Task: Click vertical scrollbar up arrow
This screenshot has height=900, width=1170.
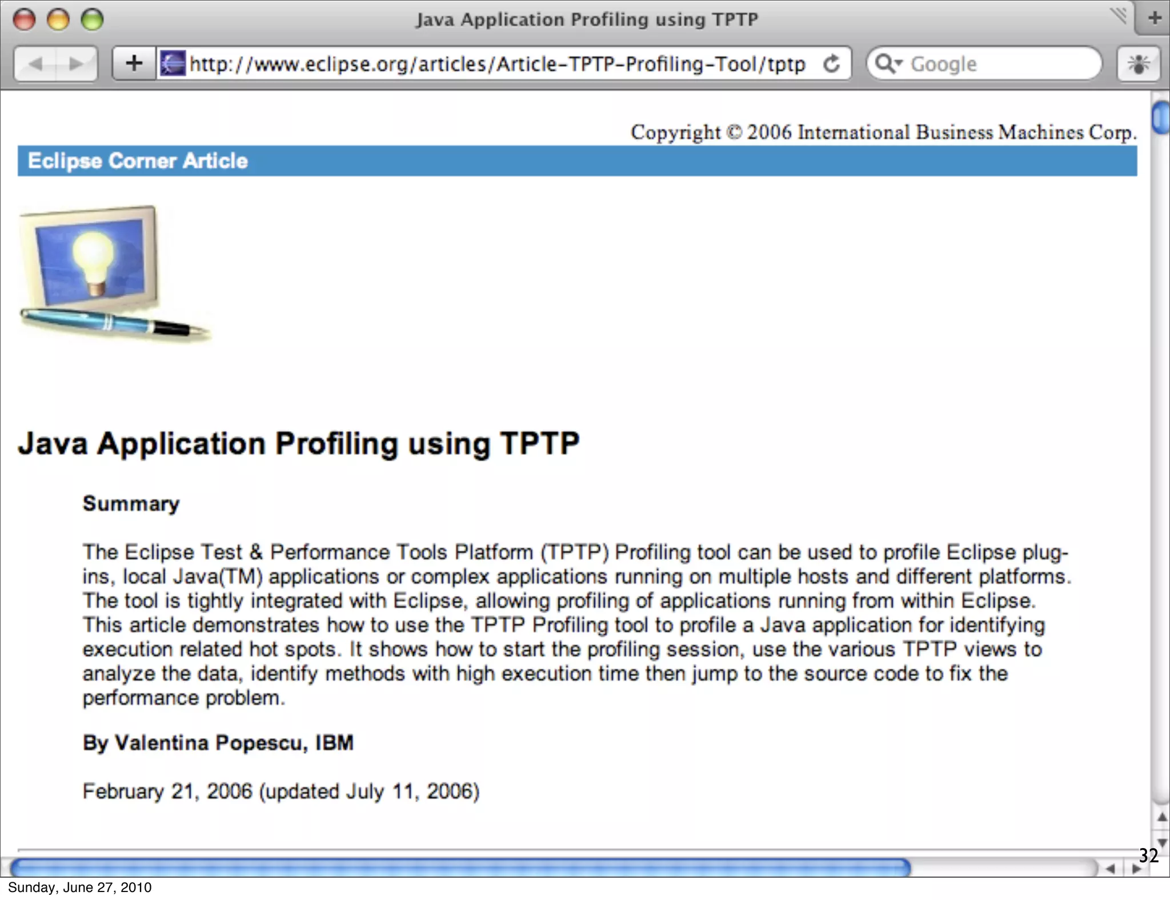Action: pyautogui.click(x=1161, y=817)
